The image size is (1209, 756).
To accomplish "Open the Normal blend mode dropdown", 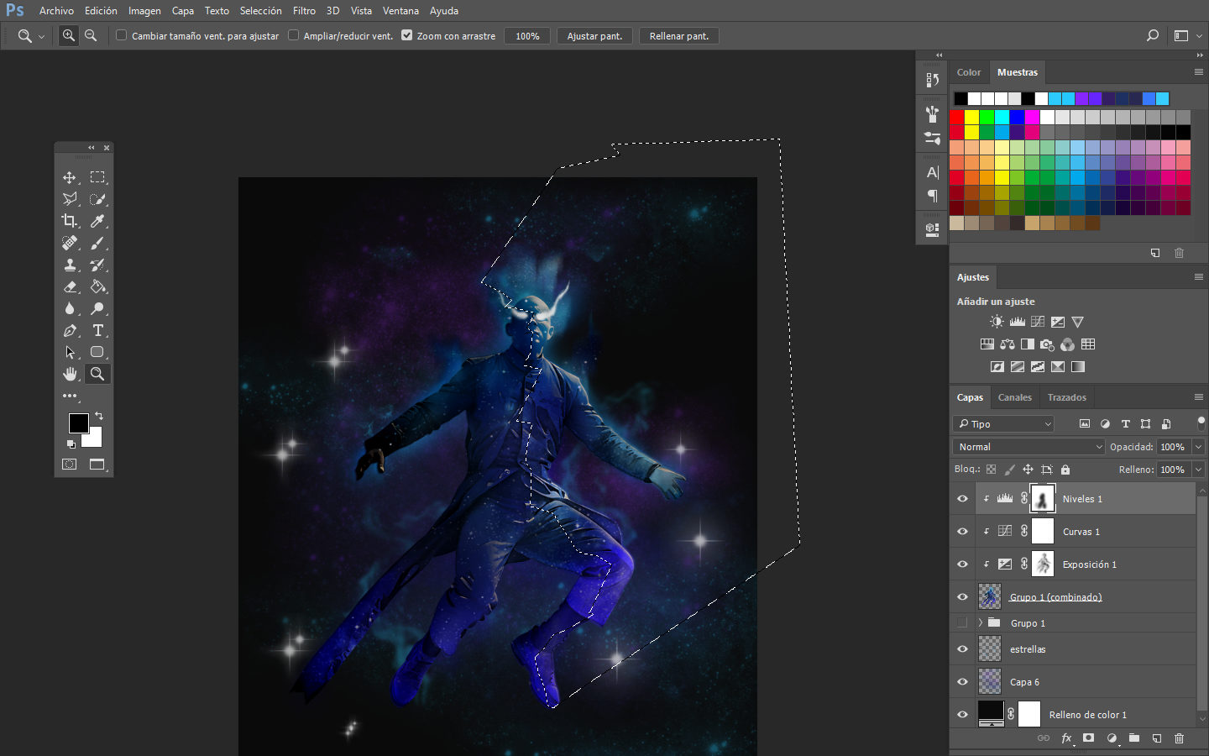I will click(x=1028, y=447).
